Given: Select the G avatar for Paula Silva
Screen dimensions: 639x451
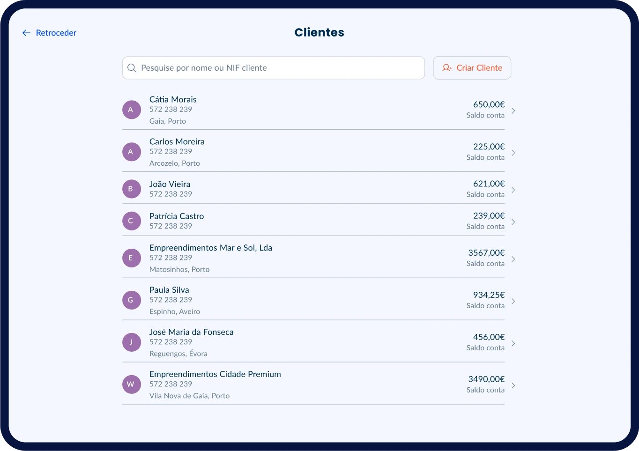Looking at the screenshot, I should click(131, 300).
